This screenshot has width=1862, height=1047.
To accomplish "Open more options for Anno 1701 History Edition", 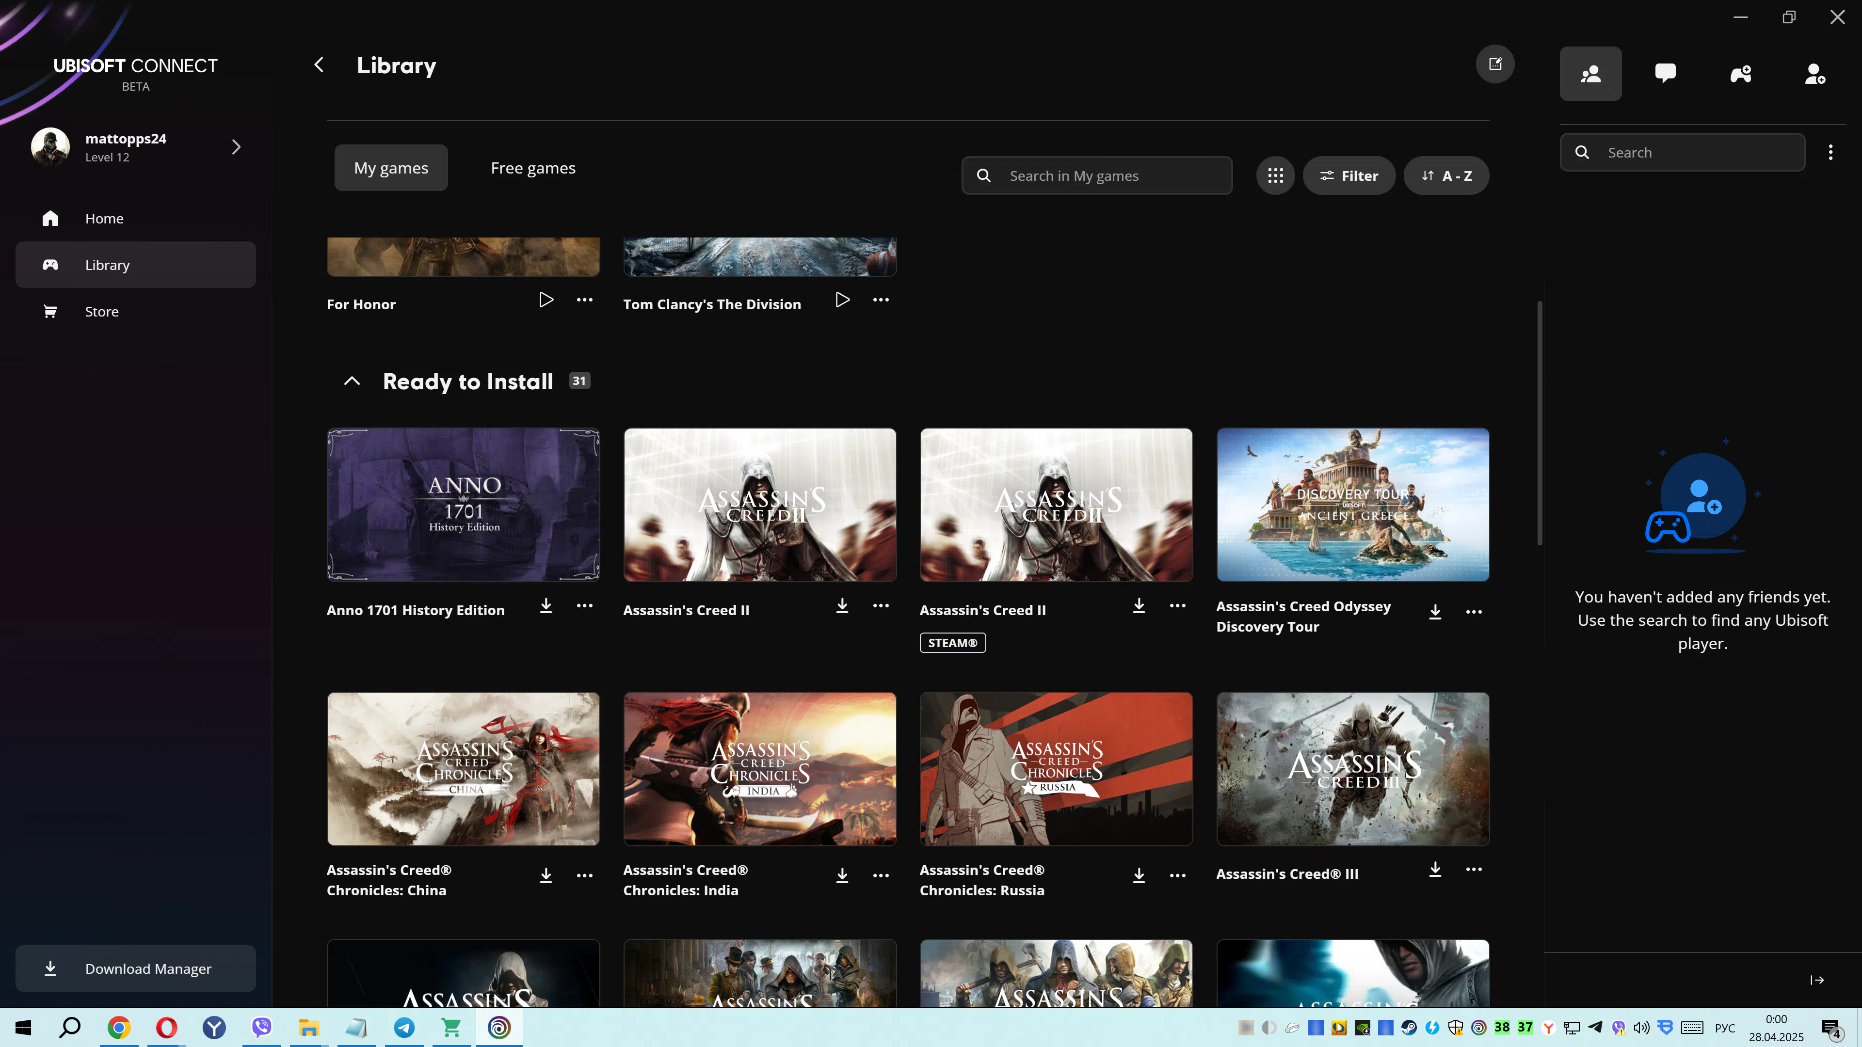I will point(585,605).
